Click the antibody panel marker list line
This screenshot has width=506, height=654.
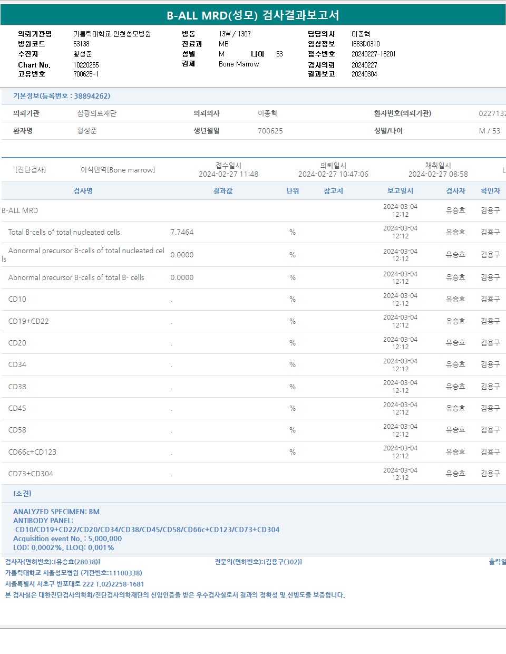pos(147,530)
